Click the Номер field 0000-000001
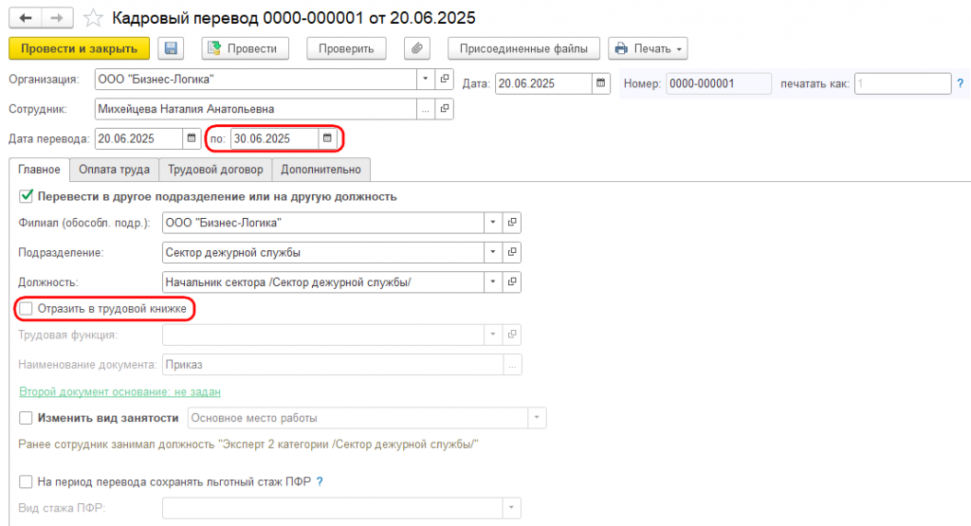 pos(719,83)
